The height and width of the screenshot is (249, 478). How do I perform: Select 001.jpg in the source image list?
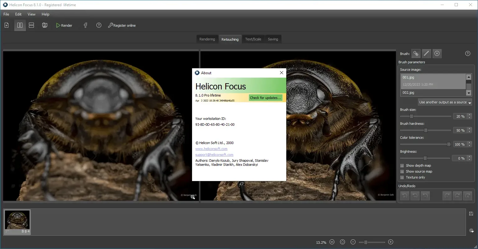[433, 81]
